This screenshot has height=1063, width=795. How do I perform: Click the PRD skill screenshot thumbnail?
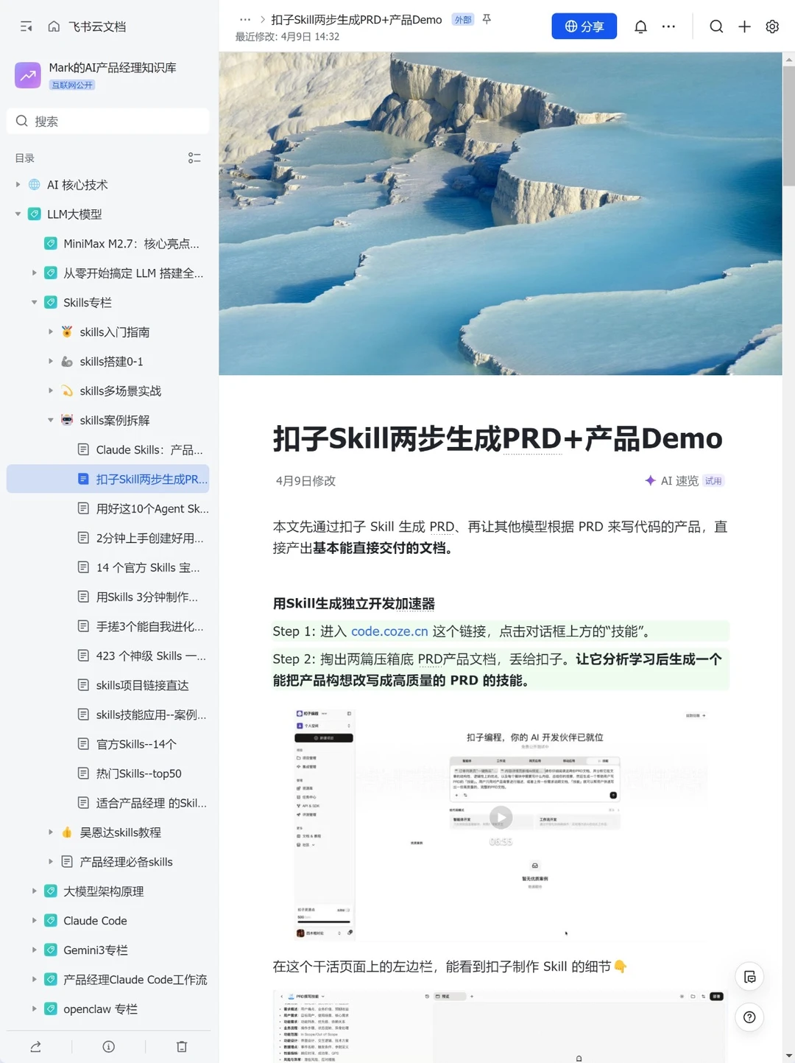coord(501,1025)
